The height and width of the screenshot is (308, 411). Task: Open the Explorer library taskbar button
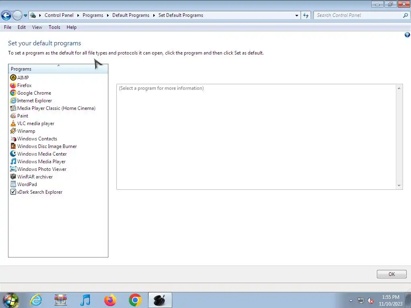[61, 300]
